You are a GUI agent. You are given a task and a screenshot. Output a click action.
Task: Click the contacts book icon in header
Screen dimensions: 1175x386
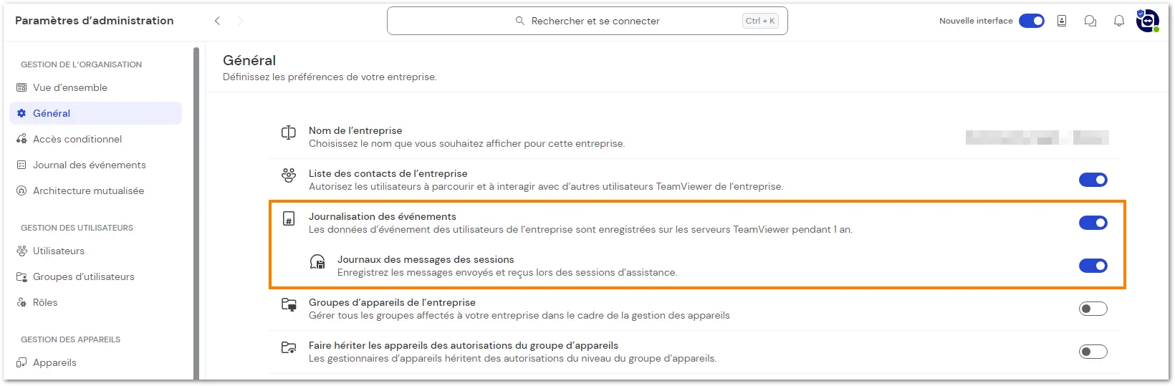(x=1062, y=21)
